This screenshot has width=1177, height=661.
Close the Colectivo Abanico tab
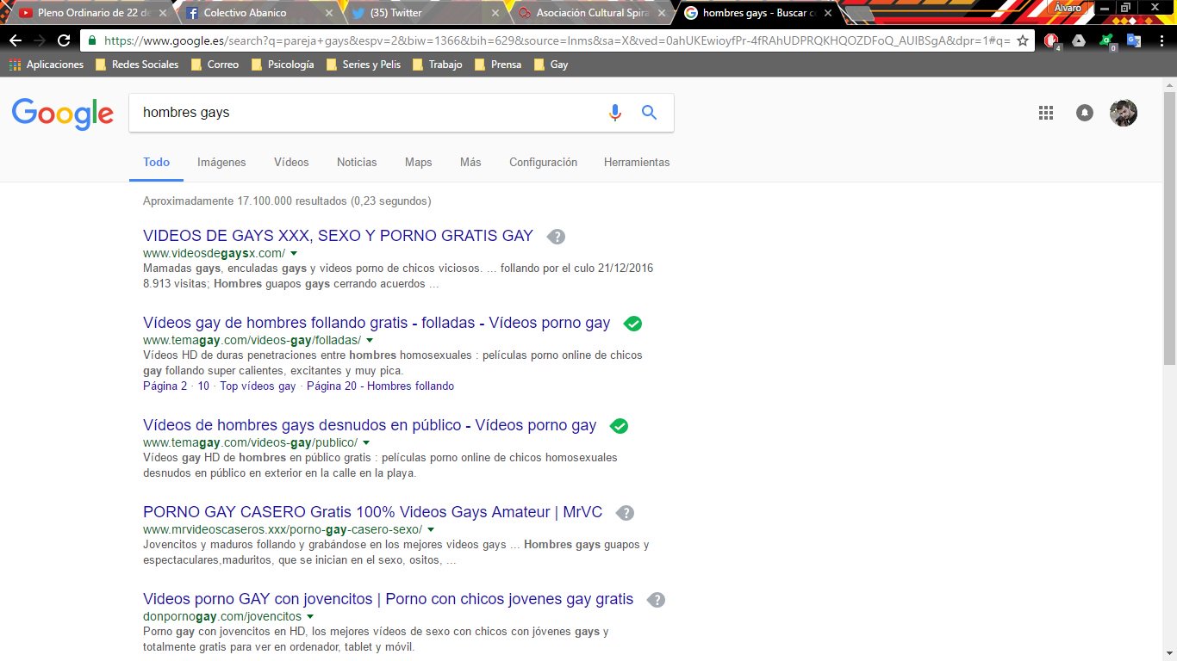coord(329,13)
